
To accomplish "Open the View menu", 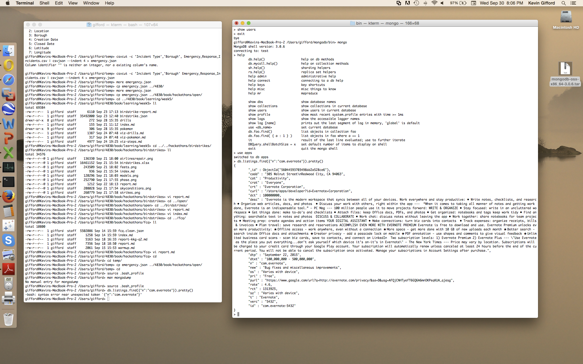I will (x=73, y=3).
